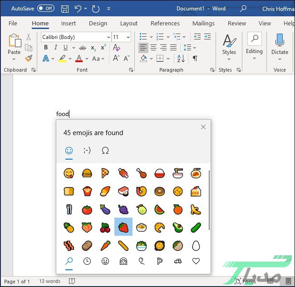Expand the Editing options dropdown
This screenshot has height=287, width=295.
click(254, 45)
